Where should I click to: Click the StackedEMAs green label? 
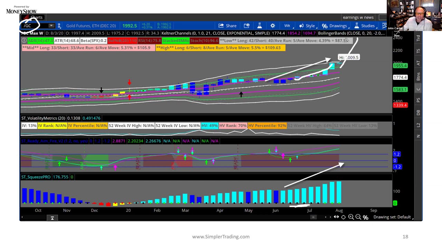click(175, 41)
